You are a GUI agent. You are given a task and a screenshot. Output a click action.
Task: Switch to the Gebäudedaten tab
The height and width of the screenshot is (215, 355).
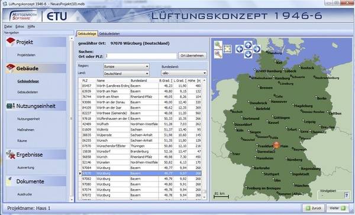point(109,34)
